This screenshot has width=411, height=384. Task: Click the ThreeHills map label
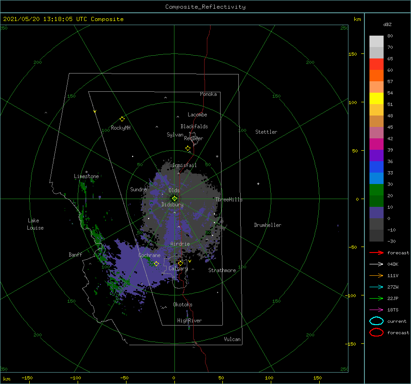point(229,200)
